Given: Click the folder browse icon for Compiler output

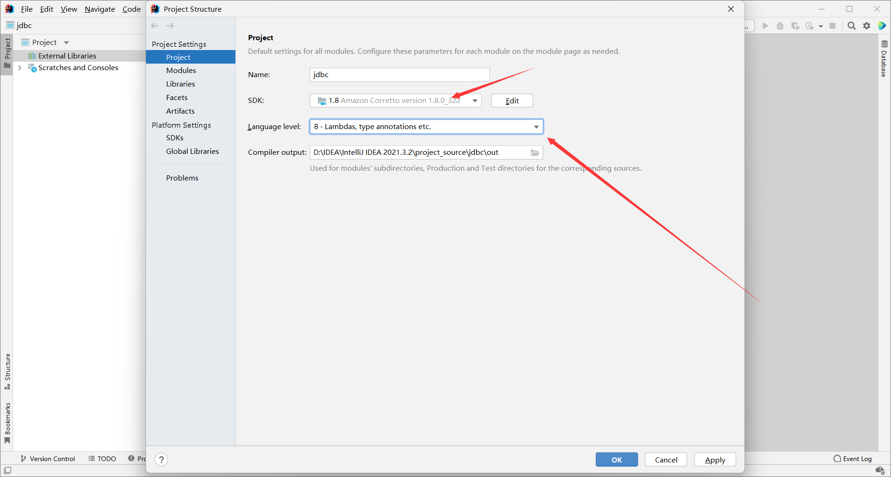Looking at the screenshot, I should pyautogui.click(x=535, y=152).
